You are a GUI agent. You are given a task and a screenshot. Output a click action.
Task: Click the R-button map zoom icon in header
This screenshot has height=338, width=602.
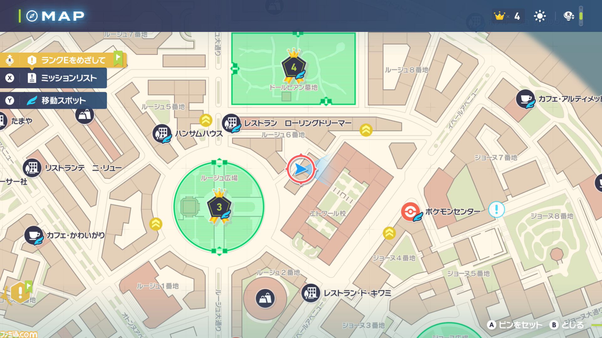(569, 16)
